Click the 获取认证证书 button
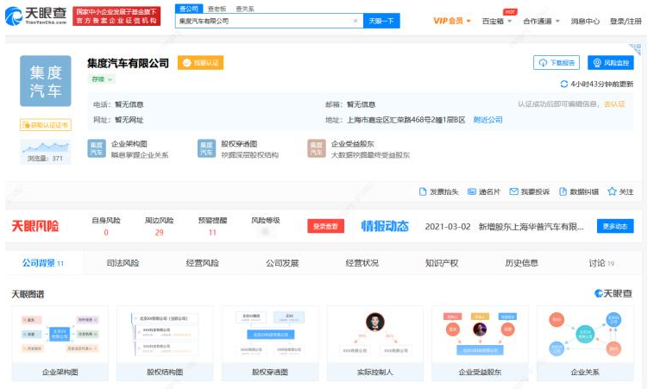The height and width of the screenshot is (389, 648). point(46,125)
